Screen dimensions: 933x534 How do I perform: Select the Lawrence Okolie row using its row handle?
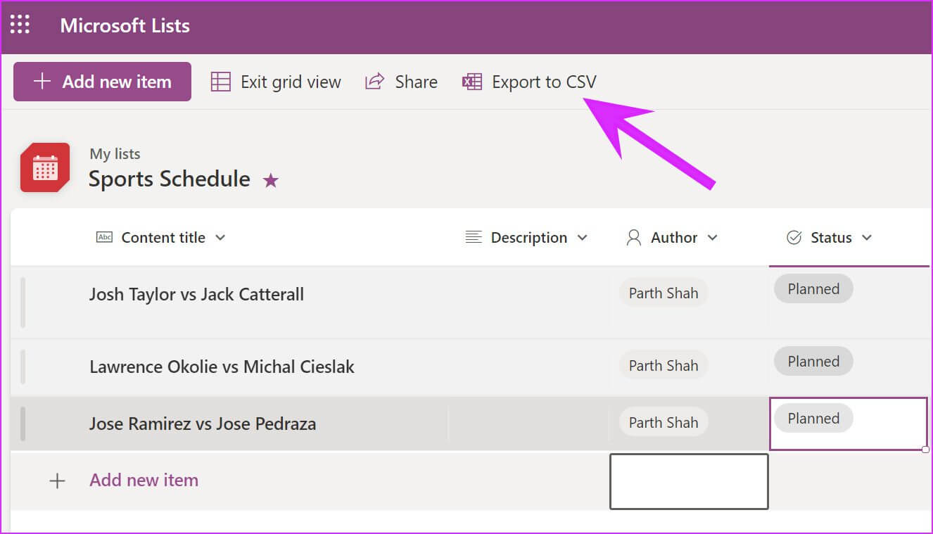[23, 367]
